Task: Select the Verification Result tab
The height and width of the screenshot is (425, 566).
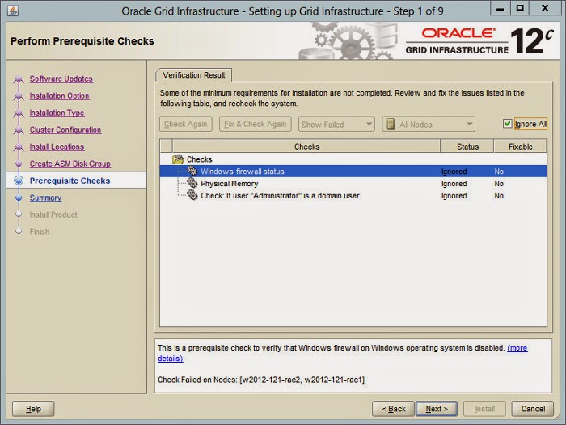Action: (x=194, y=75)
